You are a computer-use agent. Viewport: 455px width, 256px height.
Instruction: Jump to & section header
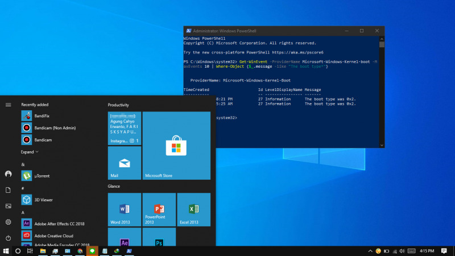[x=23, y=164]
